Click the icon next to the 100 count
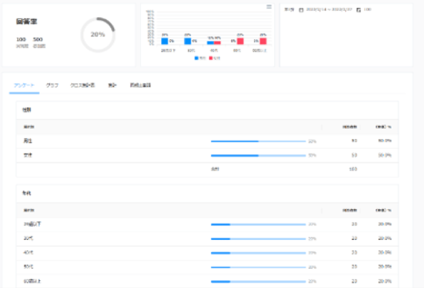The image size is (424, 288). pos(359,10)
